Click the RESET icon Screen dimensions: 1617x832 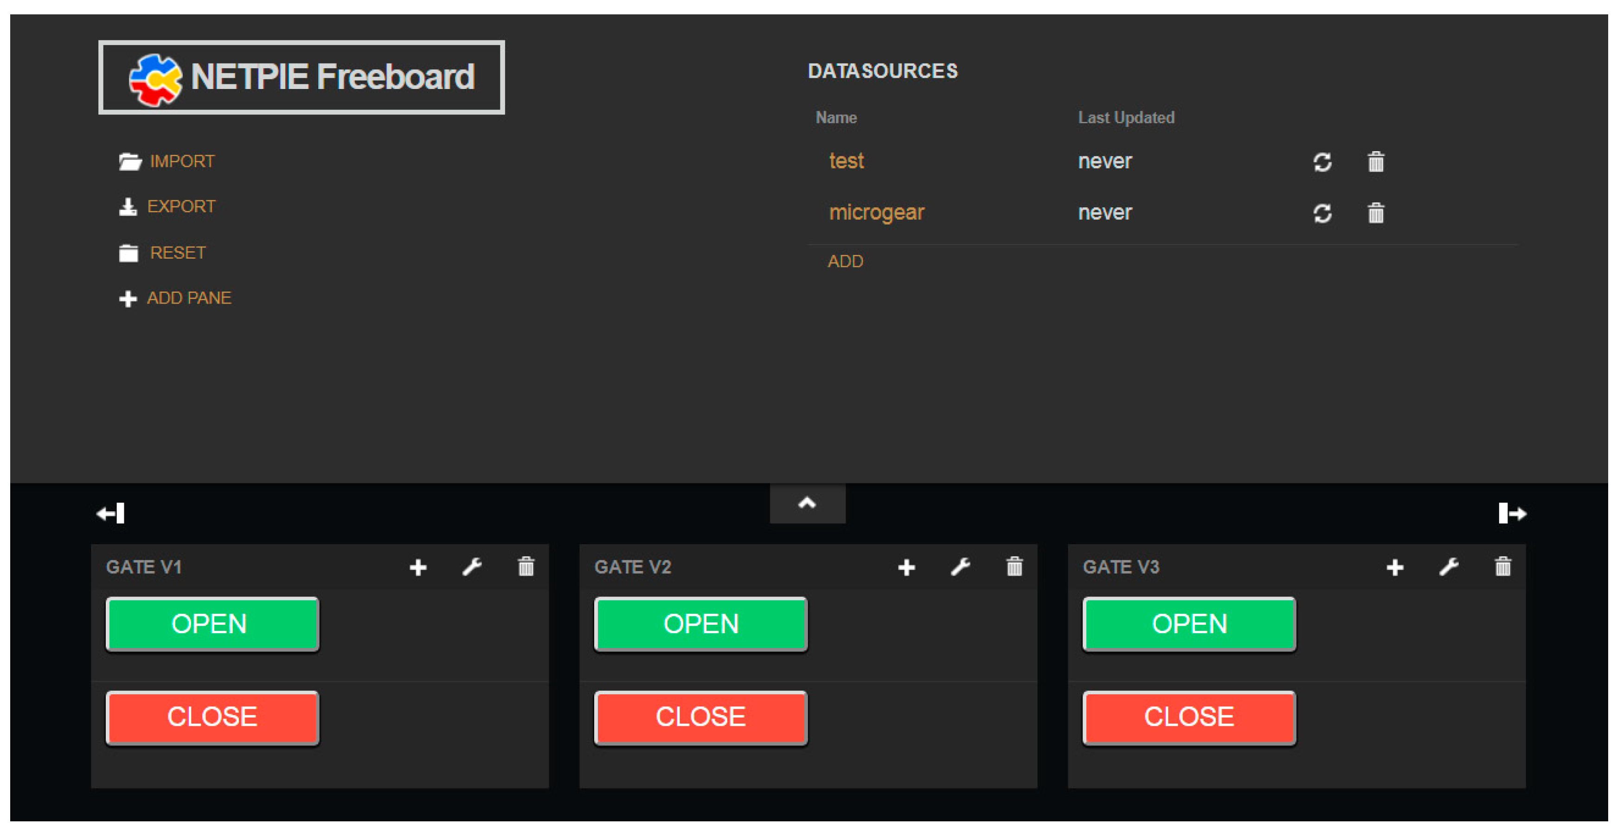coord(128,253)
